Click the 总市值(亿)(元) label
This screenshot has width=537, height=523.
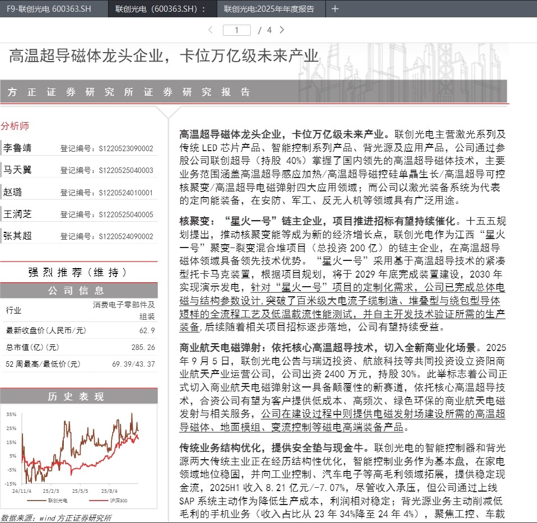tap(32, 347)
